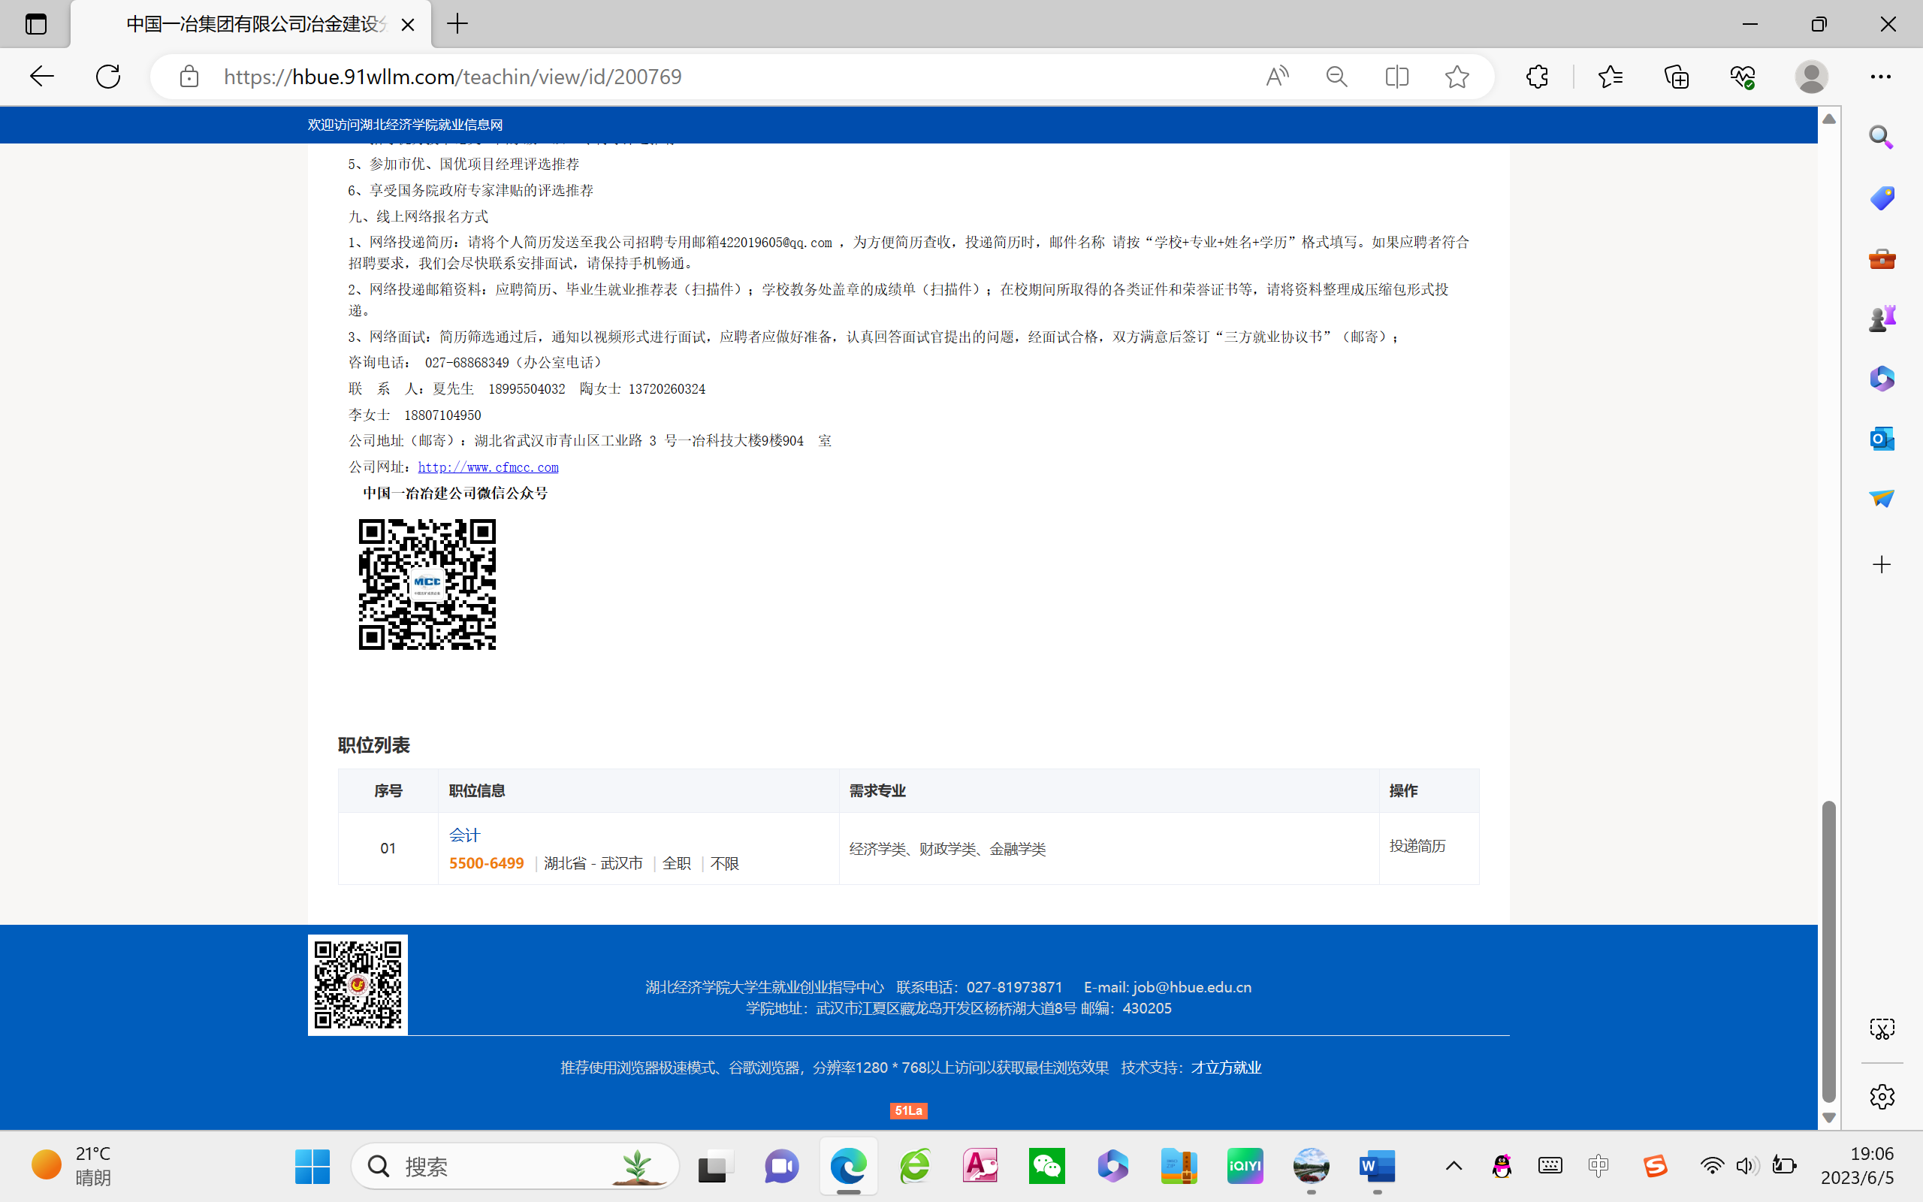Open the Extensions puzzle icon
This screenshot has width=1923, height=1202.
(1537, 77)
